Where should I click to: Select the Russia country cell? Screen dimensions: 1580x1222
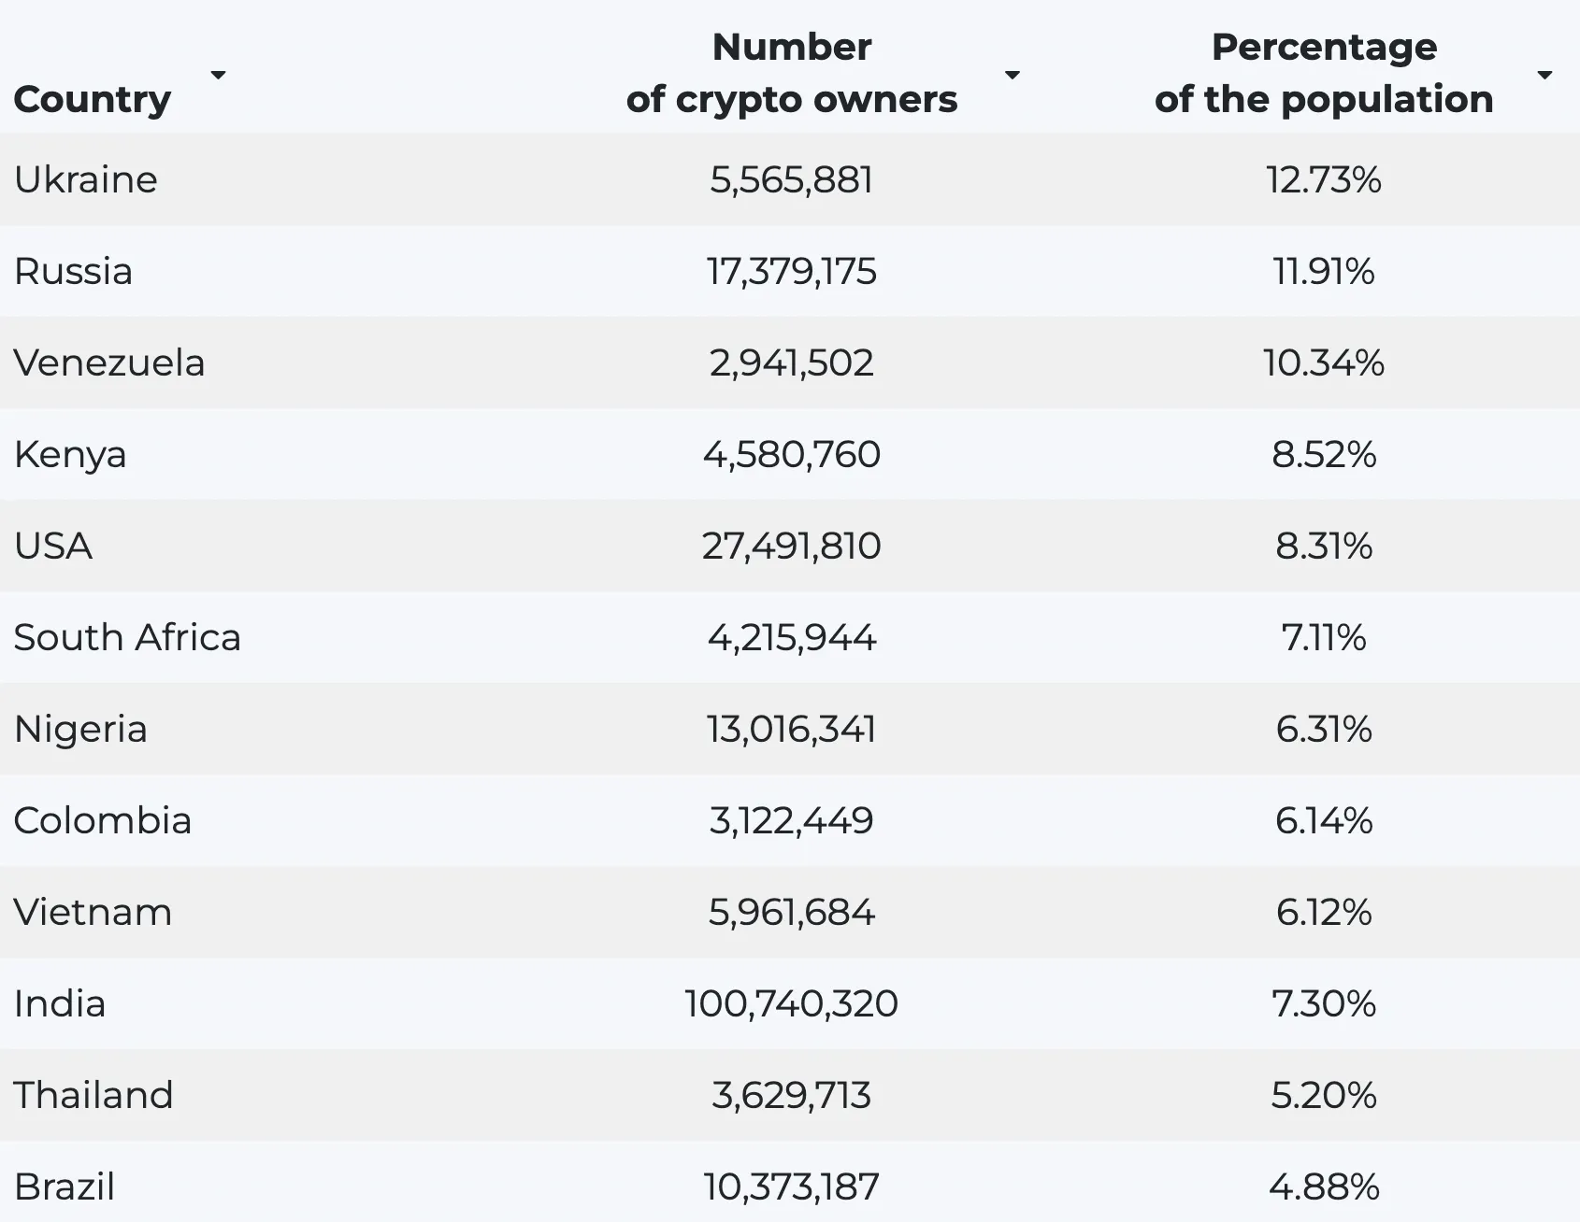coord(73,271)
